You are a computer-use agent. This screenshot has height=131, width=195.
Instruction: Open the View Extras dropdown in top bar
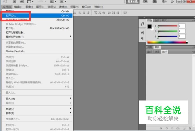(x=30, y=1)
